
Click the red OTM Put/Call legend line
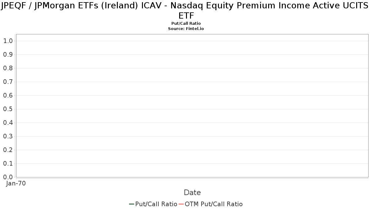181,204
